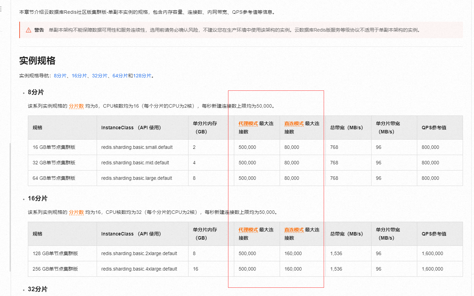Screen dimensions: 474x296
Task: Jump to the 16分片 navigation link
Action: pyautogui.click(x=79, y=76)
